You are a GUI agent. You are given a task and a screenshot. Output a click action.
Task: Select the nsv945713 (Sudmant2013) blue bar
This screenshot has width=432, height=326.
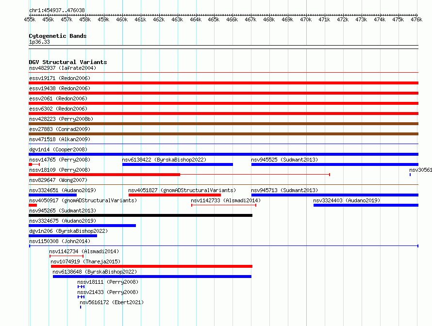tap(335, 195)
